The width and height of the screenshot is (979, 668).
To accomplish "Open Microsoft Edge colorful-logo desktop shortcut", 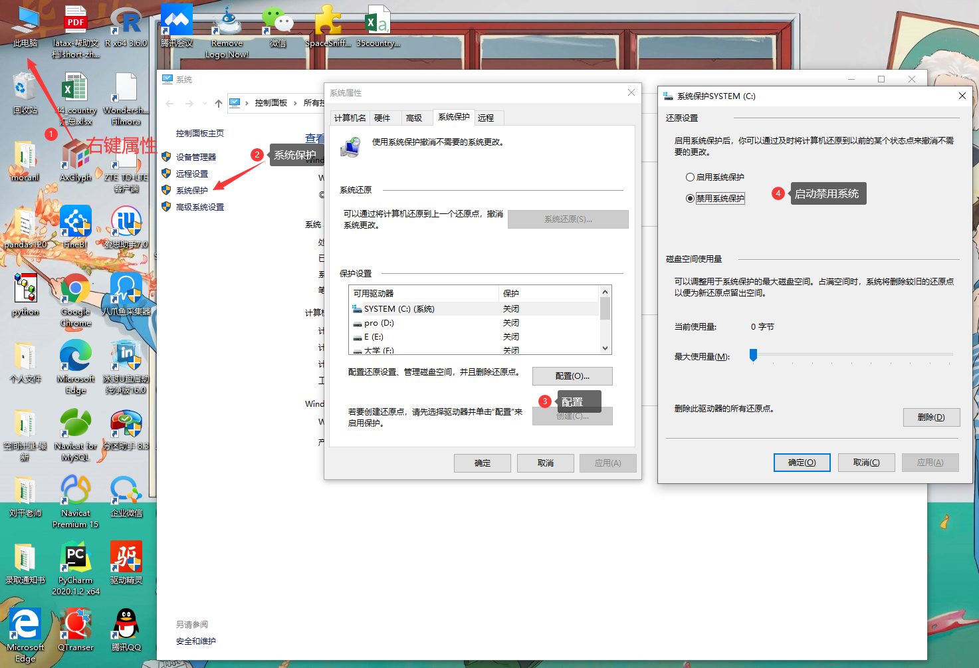I will pos(76,366).
